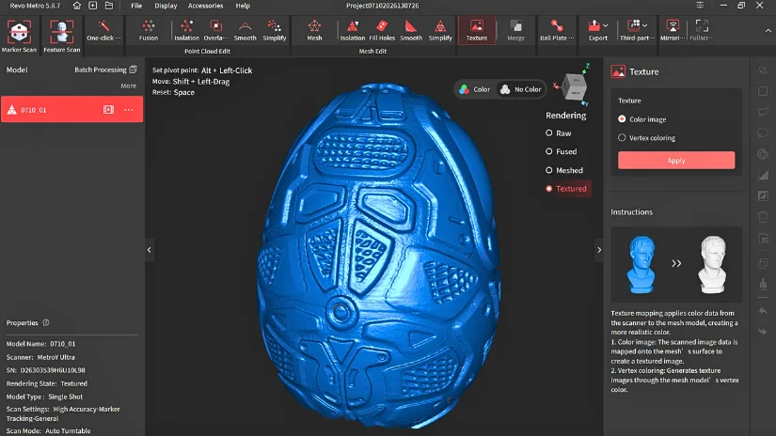
Task: Apply Mesh Edit Isolation tool
Action: click(353, 31)
